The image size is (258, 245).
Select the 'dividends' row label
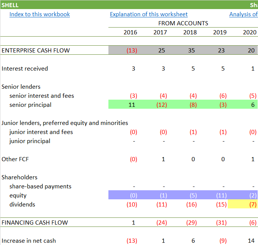click(x=22, y=204)
